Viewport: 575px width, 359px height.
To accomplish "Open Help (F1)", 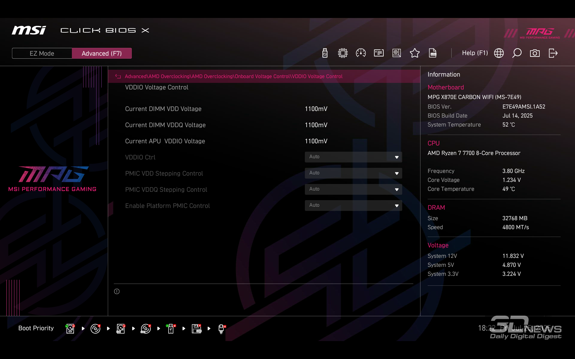I will (x=475, y=53).
